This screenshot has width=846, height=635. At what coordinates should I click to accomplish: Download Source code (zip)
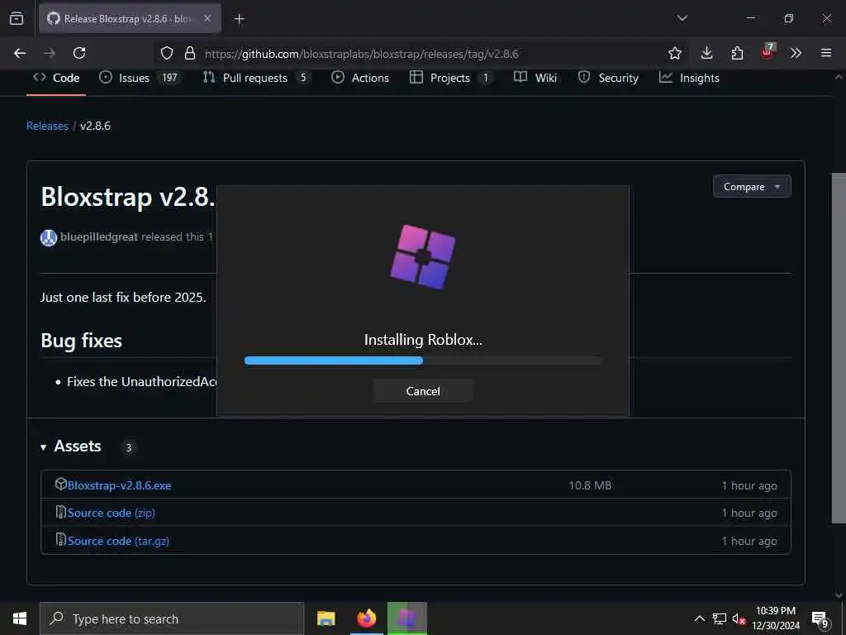tap(112, 513)
